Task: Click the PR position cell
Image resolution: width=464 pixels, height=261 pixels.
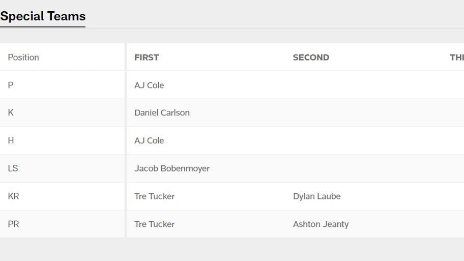Action: (13, 224)
